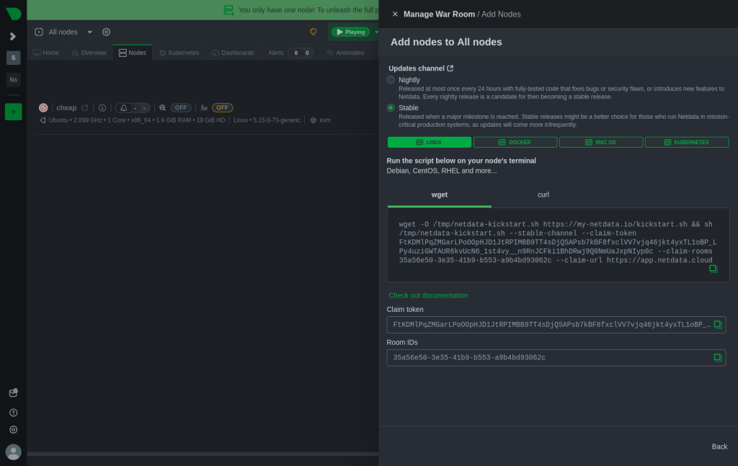Image resolution: width=738 pixels, height=466 pixels.
Task: Click the add nodes icon in green banner
Action: pyautogui.click(x=228, y=10)
